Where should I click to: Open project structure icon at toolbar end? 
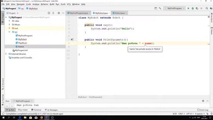(211, 8)
